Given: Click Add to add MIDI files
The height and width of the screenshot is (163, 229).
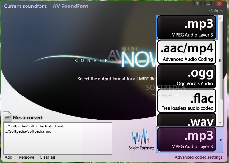Looking at the screenshot, I should tap(9, 157).
